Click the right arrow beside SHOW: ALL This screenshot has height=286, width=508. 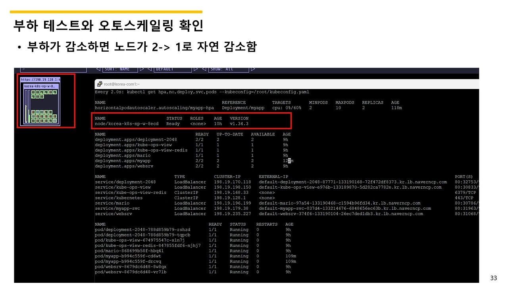coord(253,69)
